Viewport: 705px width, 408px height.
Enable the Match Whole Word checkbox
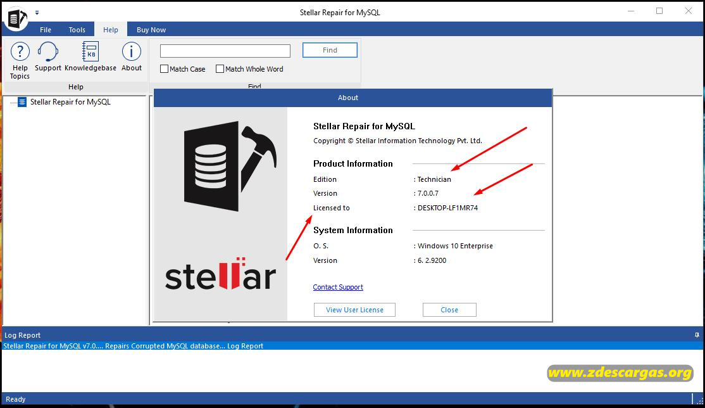tap(220, 69)
